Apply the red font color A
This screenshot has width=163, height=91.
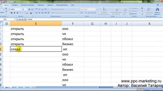pyautogui.click(x=31, y=13)
